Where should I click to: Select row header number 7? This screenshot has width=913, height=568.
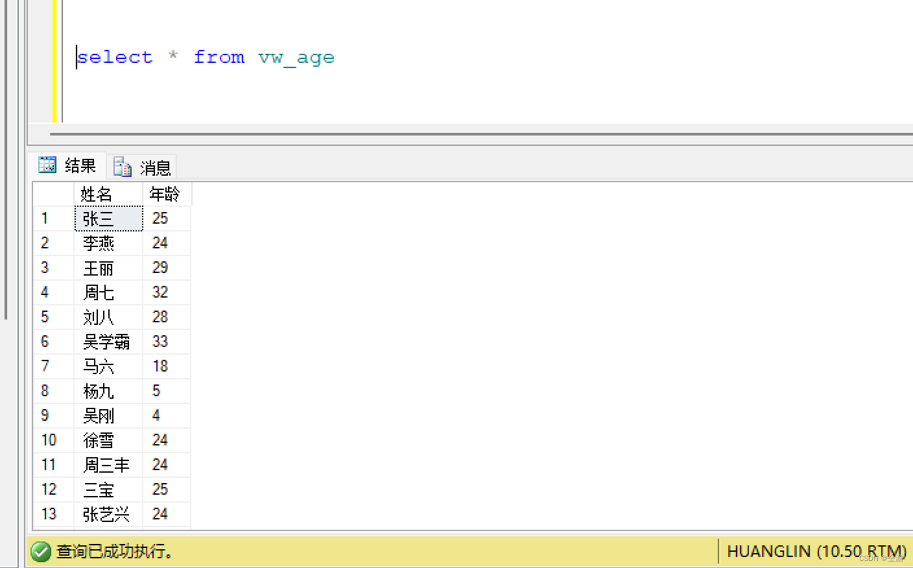(54, 366)
